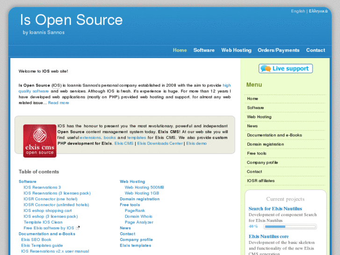Viewport: 340px width, 255px height.
Task: Open IOS eshop (3 licenses pack) link
Action: point(51,216)
